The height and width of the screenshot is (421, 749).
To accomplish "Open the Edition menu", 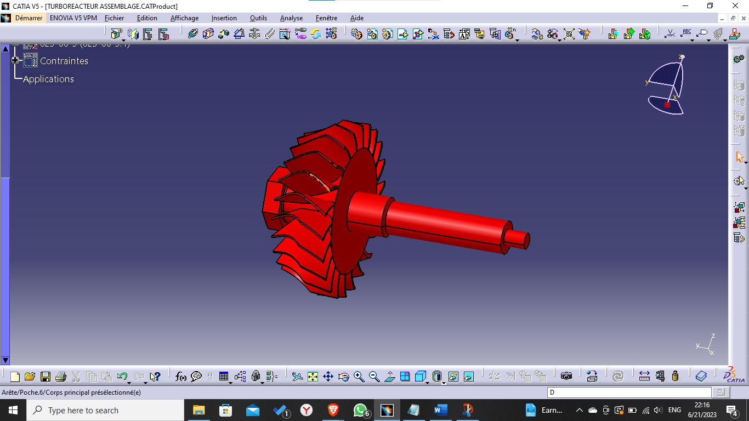I will 147,18.
